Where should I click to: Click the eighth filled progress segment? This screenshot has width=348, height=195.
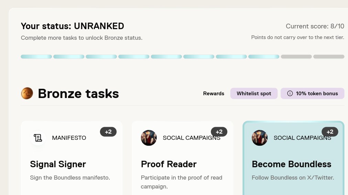[x=264, y=57]
